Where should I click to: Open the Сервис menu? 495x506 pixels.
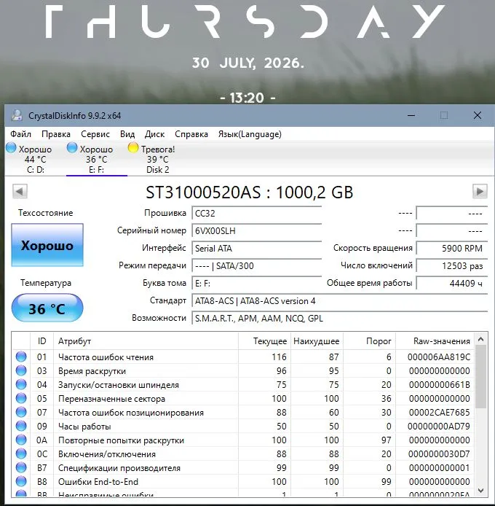click(x=95, y=134)
